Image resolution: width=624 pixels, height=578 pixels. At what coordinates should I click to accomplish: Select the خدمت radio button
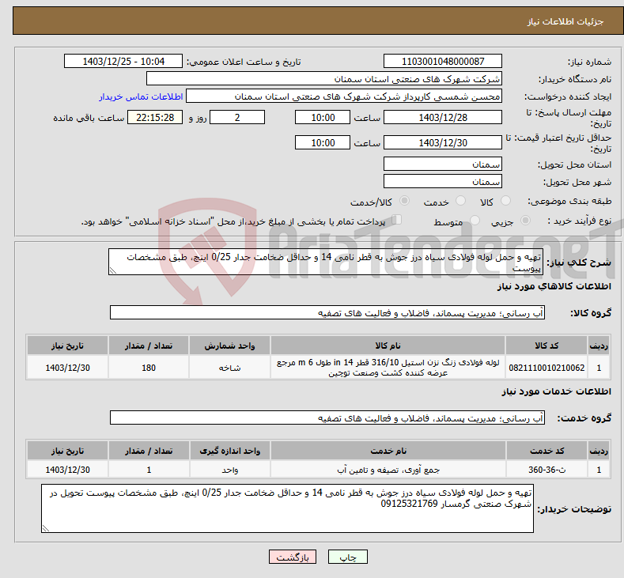click(x=460, y=201)
